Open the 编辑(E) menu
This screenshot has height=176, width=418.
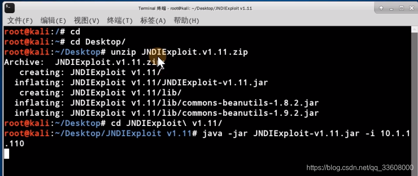pos(53,21)
